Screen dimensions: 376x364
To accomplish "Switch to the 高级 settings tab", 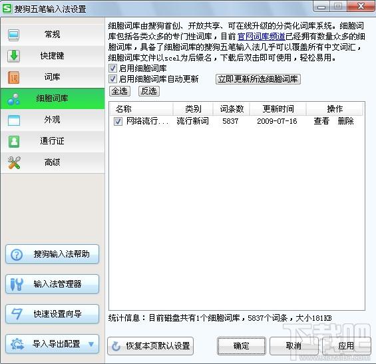I will pyautogui.click(x=53, y=162).
